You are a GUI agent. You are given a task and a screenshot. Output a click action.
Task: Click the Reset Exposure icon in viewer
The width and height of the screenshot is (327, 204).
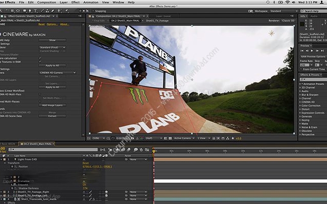click(233, 138)
